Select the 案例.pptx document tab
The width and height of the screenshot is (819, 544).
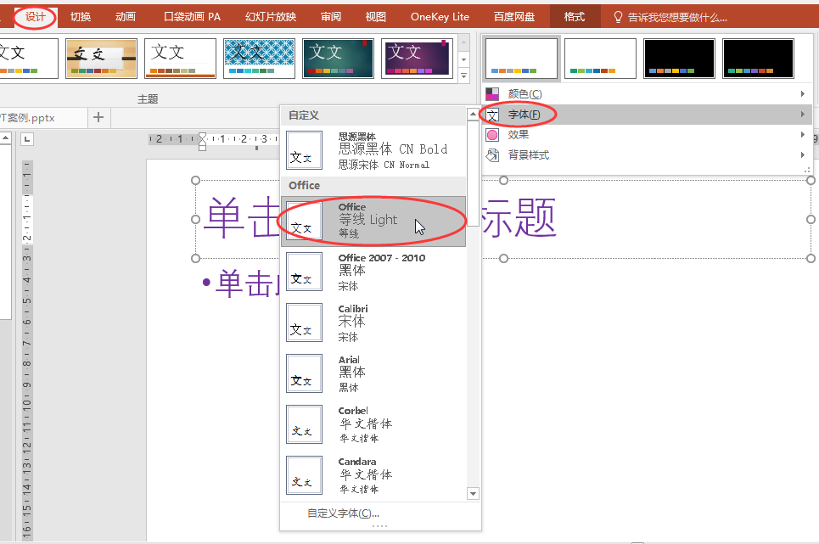pyautogui.click(x=42, y=118)
